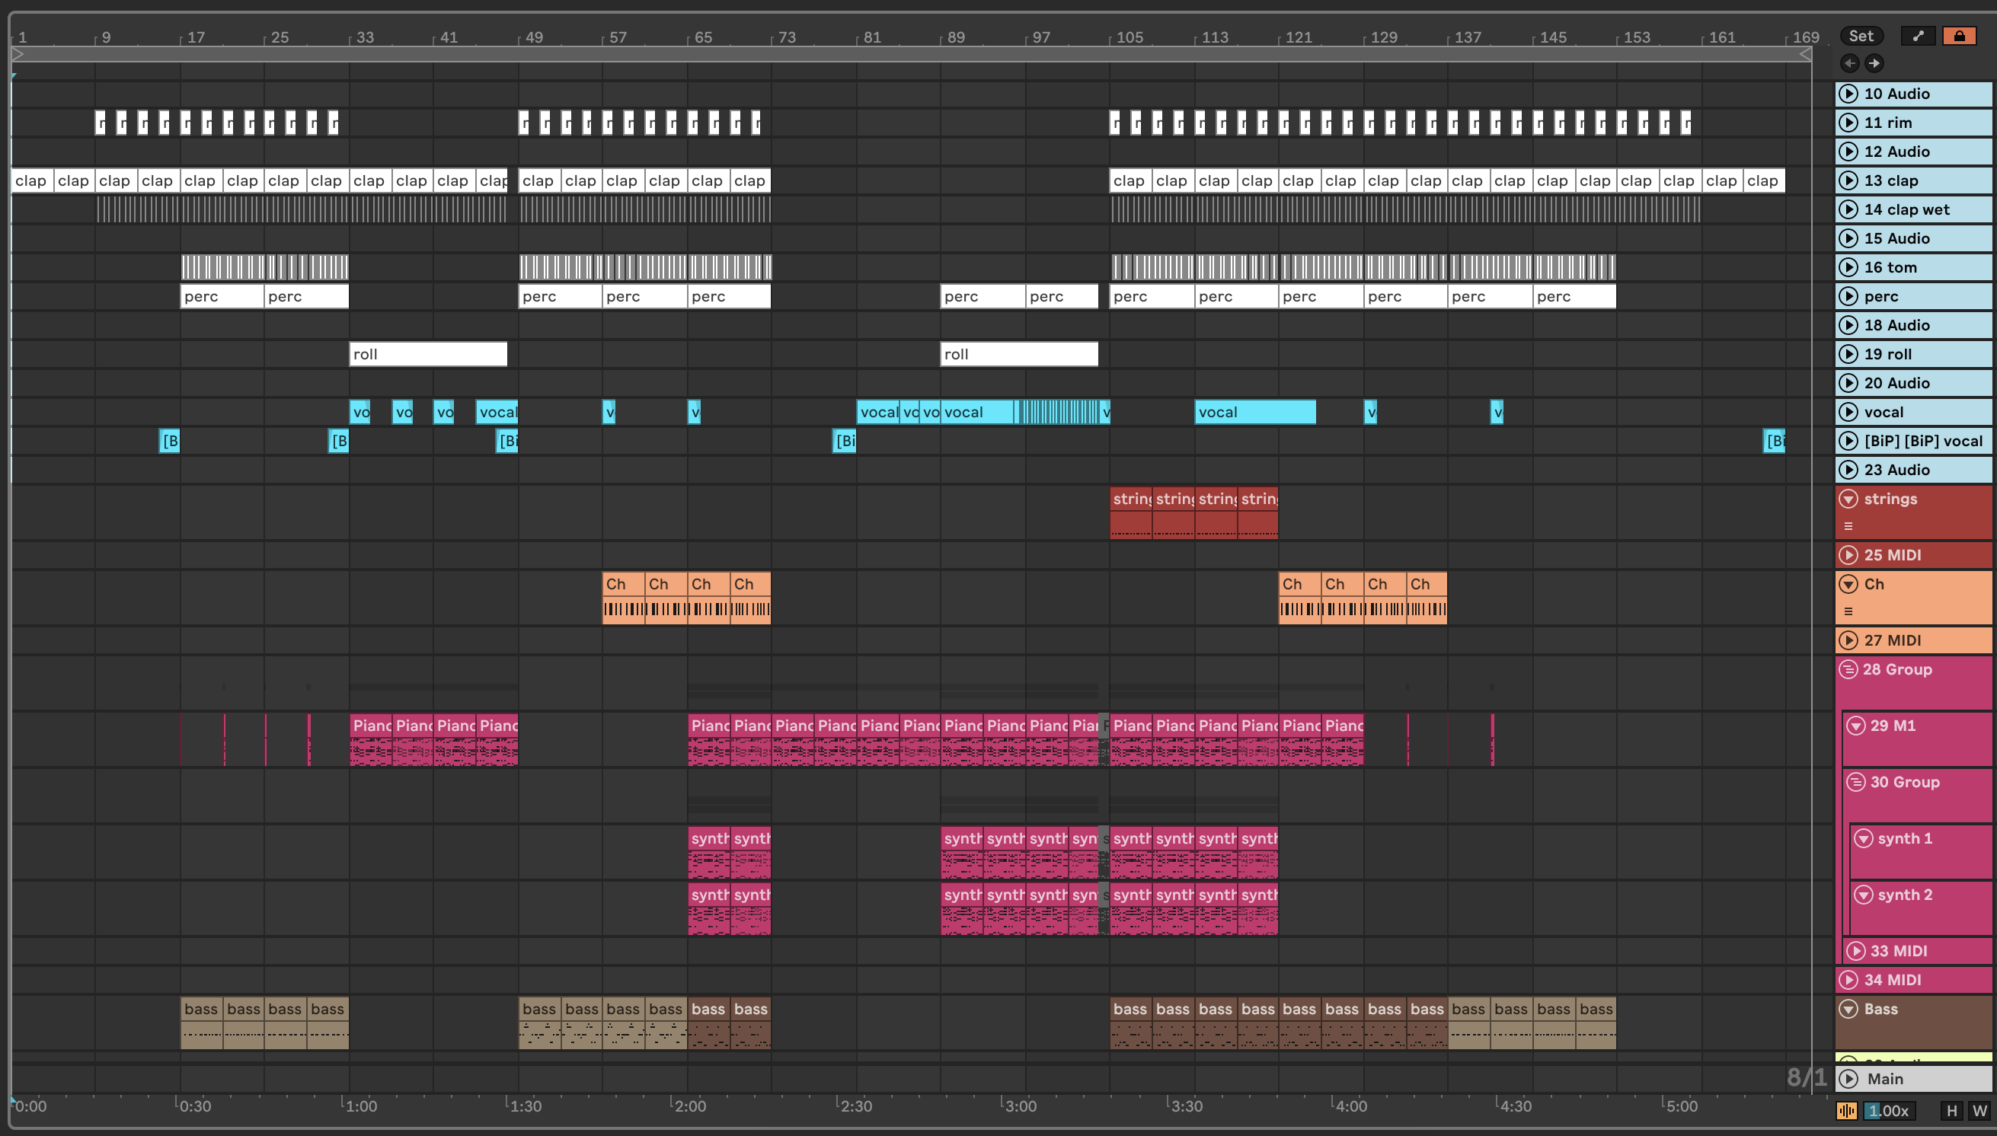Viewport: 1997px width, 1136px height.
Task: Select the first strings clip at bar 105
Action: tap(1131, 512)
